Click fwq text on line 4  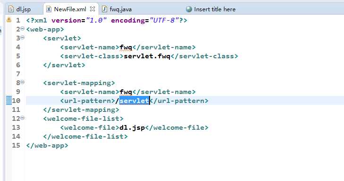[126, 47]
